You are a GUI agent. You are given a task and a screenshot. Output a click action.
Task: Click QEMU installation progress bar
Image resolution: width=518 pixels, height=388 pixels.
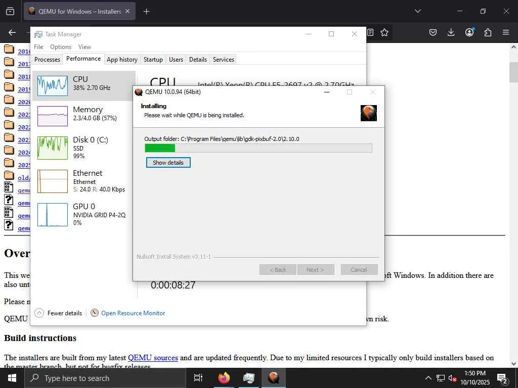(258, 148)
